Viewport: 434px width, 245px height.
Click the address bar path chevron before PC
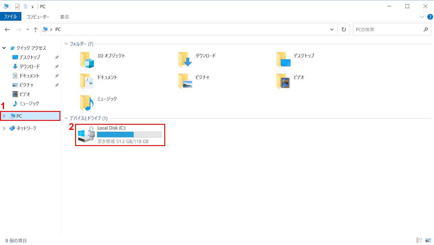(51, 29)
